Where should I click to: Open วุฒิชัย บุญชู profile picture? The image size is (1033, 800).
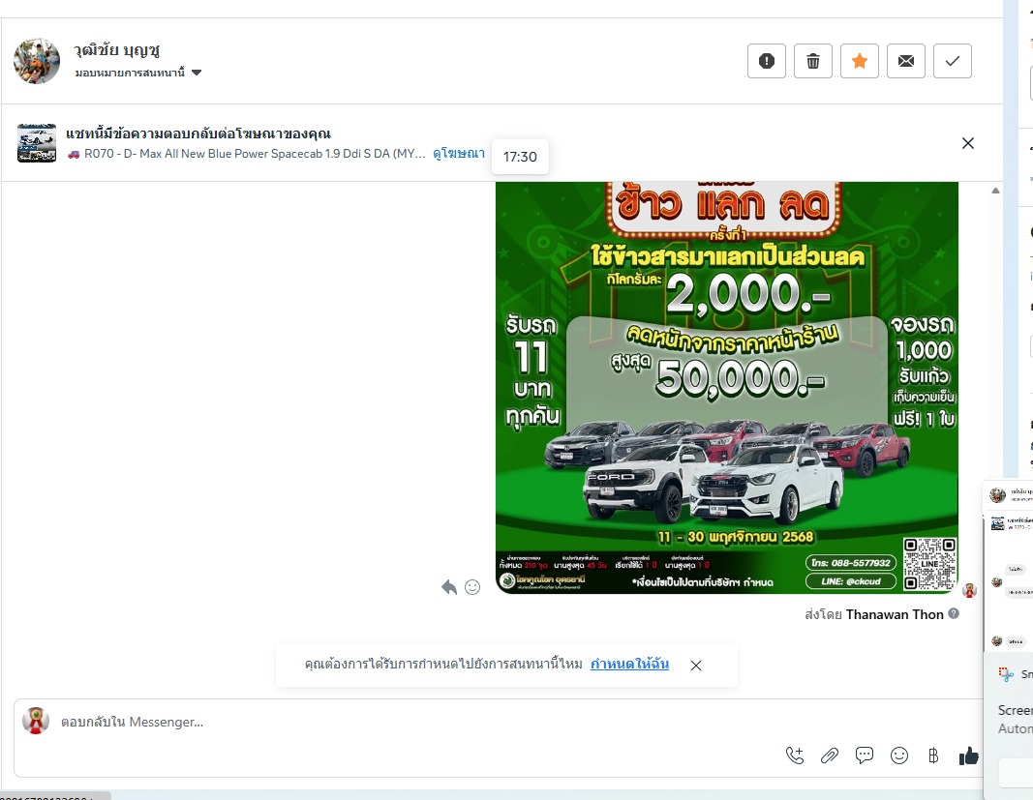[x=37, y=61]
